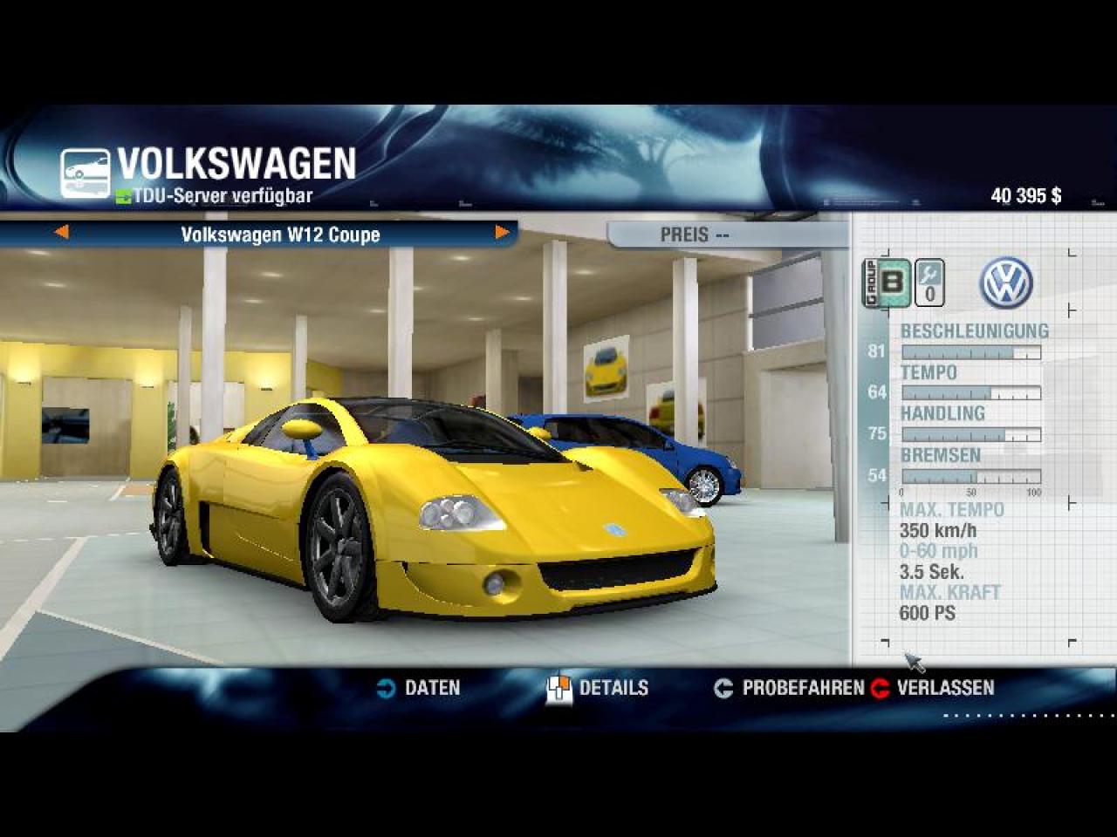This screenshot has width=1117, height=837.
Task: Click the green TDU-Server status icon
Action: (x=123, y=196)
